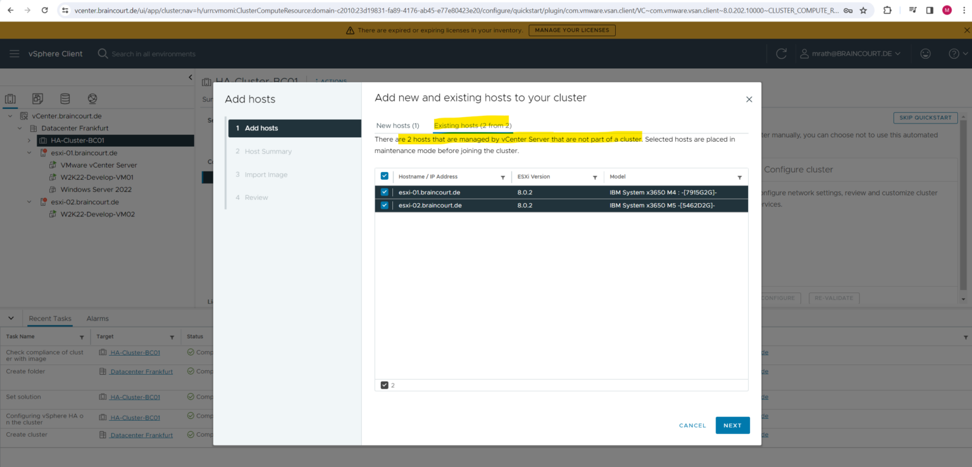Open the feedback smiley icon
This screenshot has height=467, width=972.
[x=925, y=53]
